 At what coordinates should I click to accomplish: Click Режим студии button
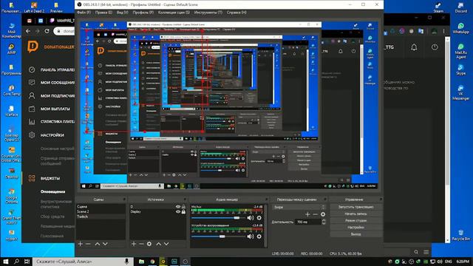[355, 220]
